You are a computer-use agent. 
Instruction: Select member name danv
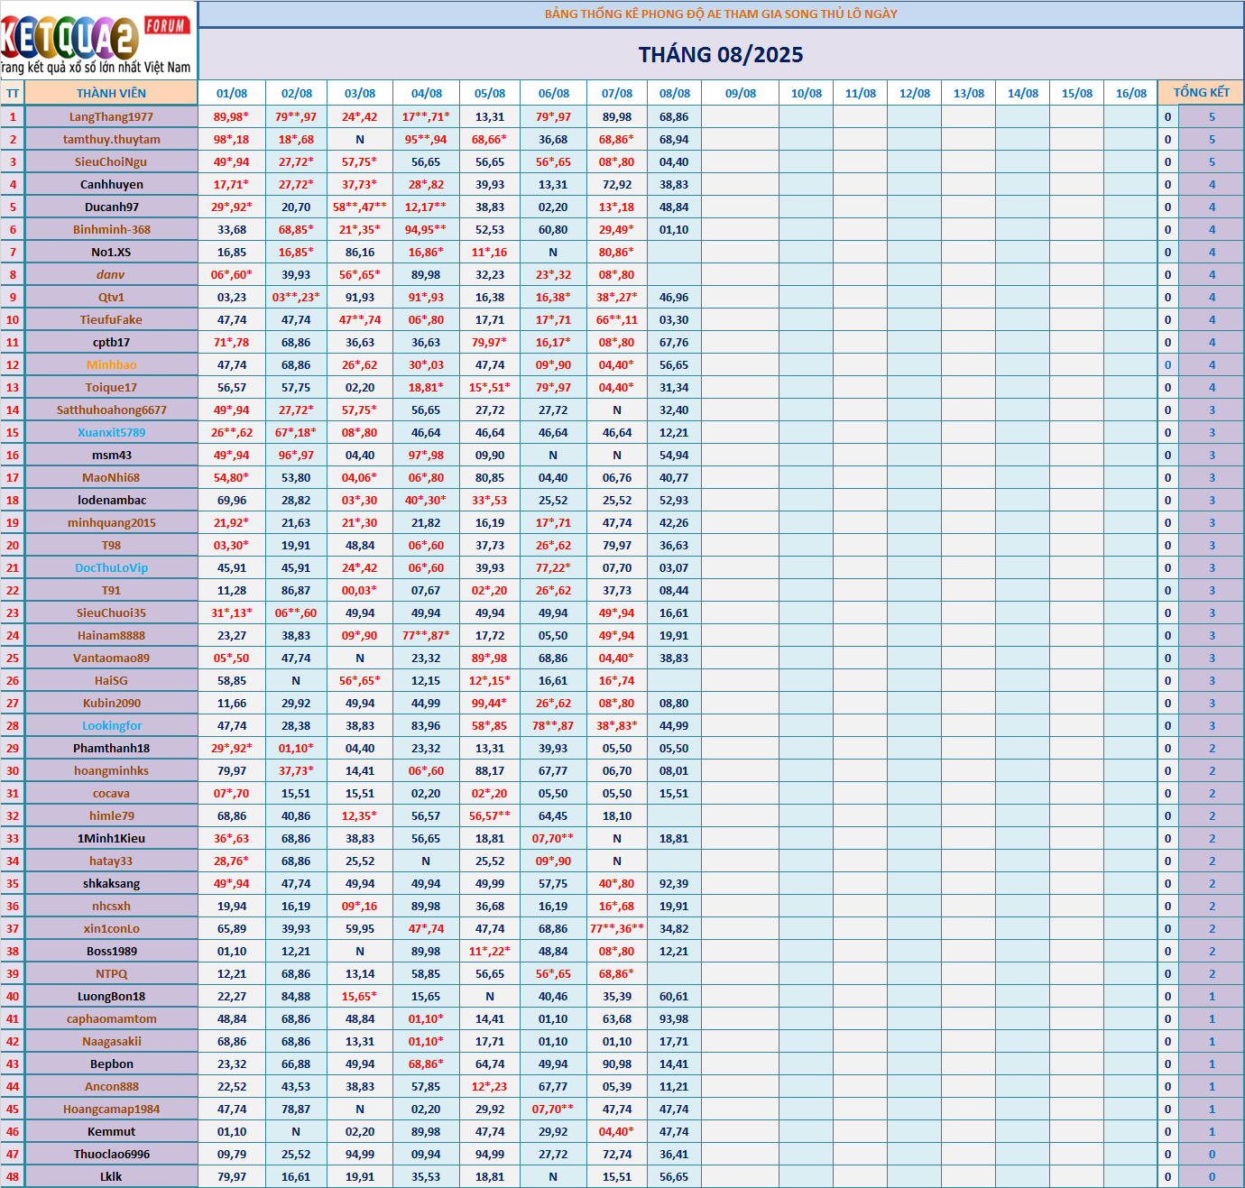pos(111,274)
